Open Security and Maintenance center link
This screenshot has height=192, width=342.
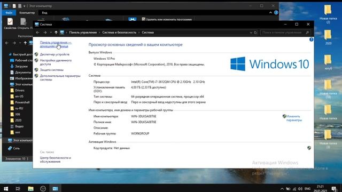pyautogui.click(x=56, y=159)
